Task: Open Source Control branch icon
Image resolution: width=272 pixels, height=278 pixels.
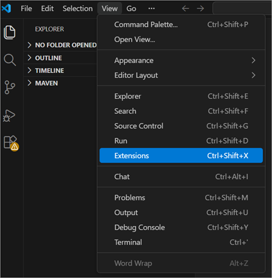Action: [9, 87]
